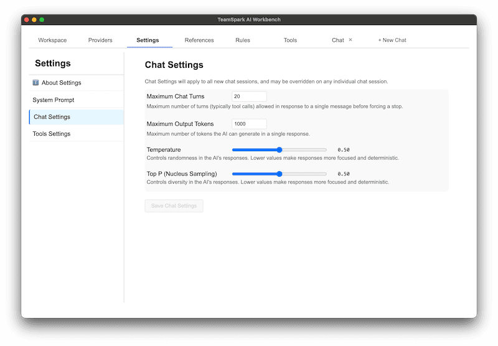Click the Top P value 0.50

click(344, 174)
